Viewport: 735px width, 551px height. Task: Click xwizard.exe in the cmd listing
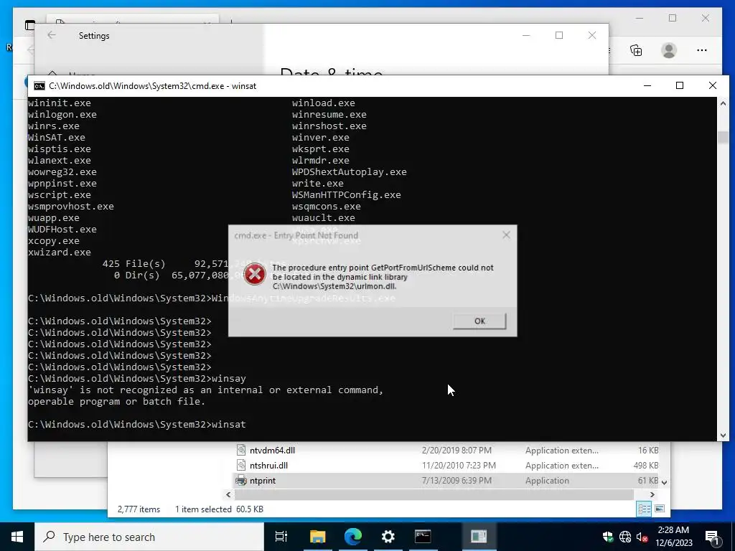tap(60, 253)
